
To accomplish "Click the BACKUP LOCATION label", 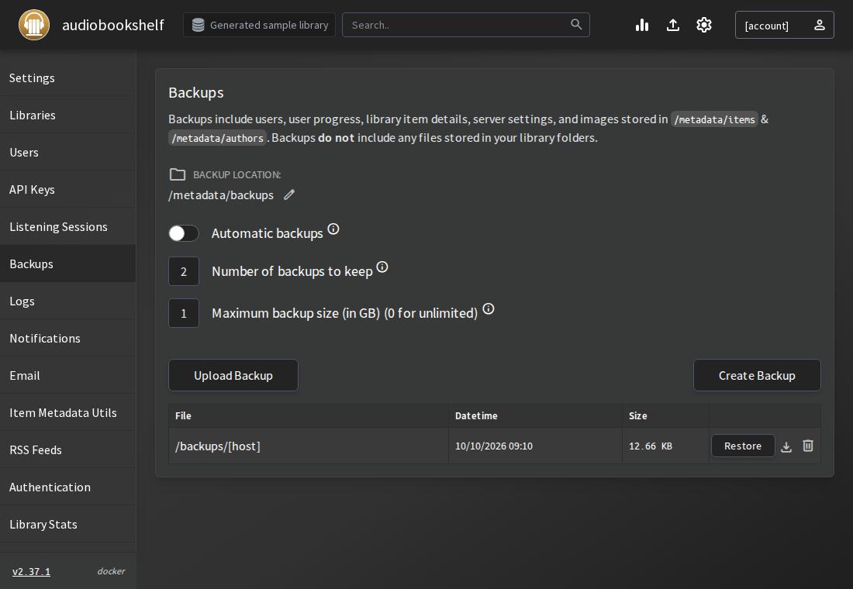I will 237,174.
